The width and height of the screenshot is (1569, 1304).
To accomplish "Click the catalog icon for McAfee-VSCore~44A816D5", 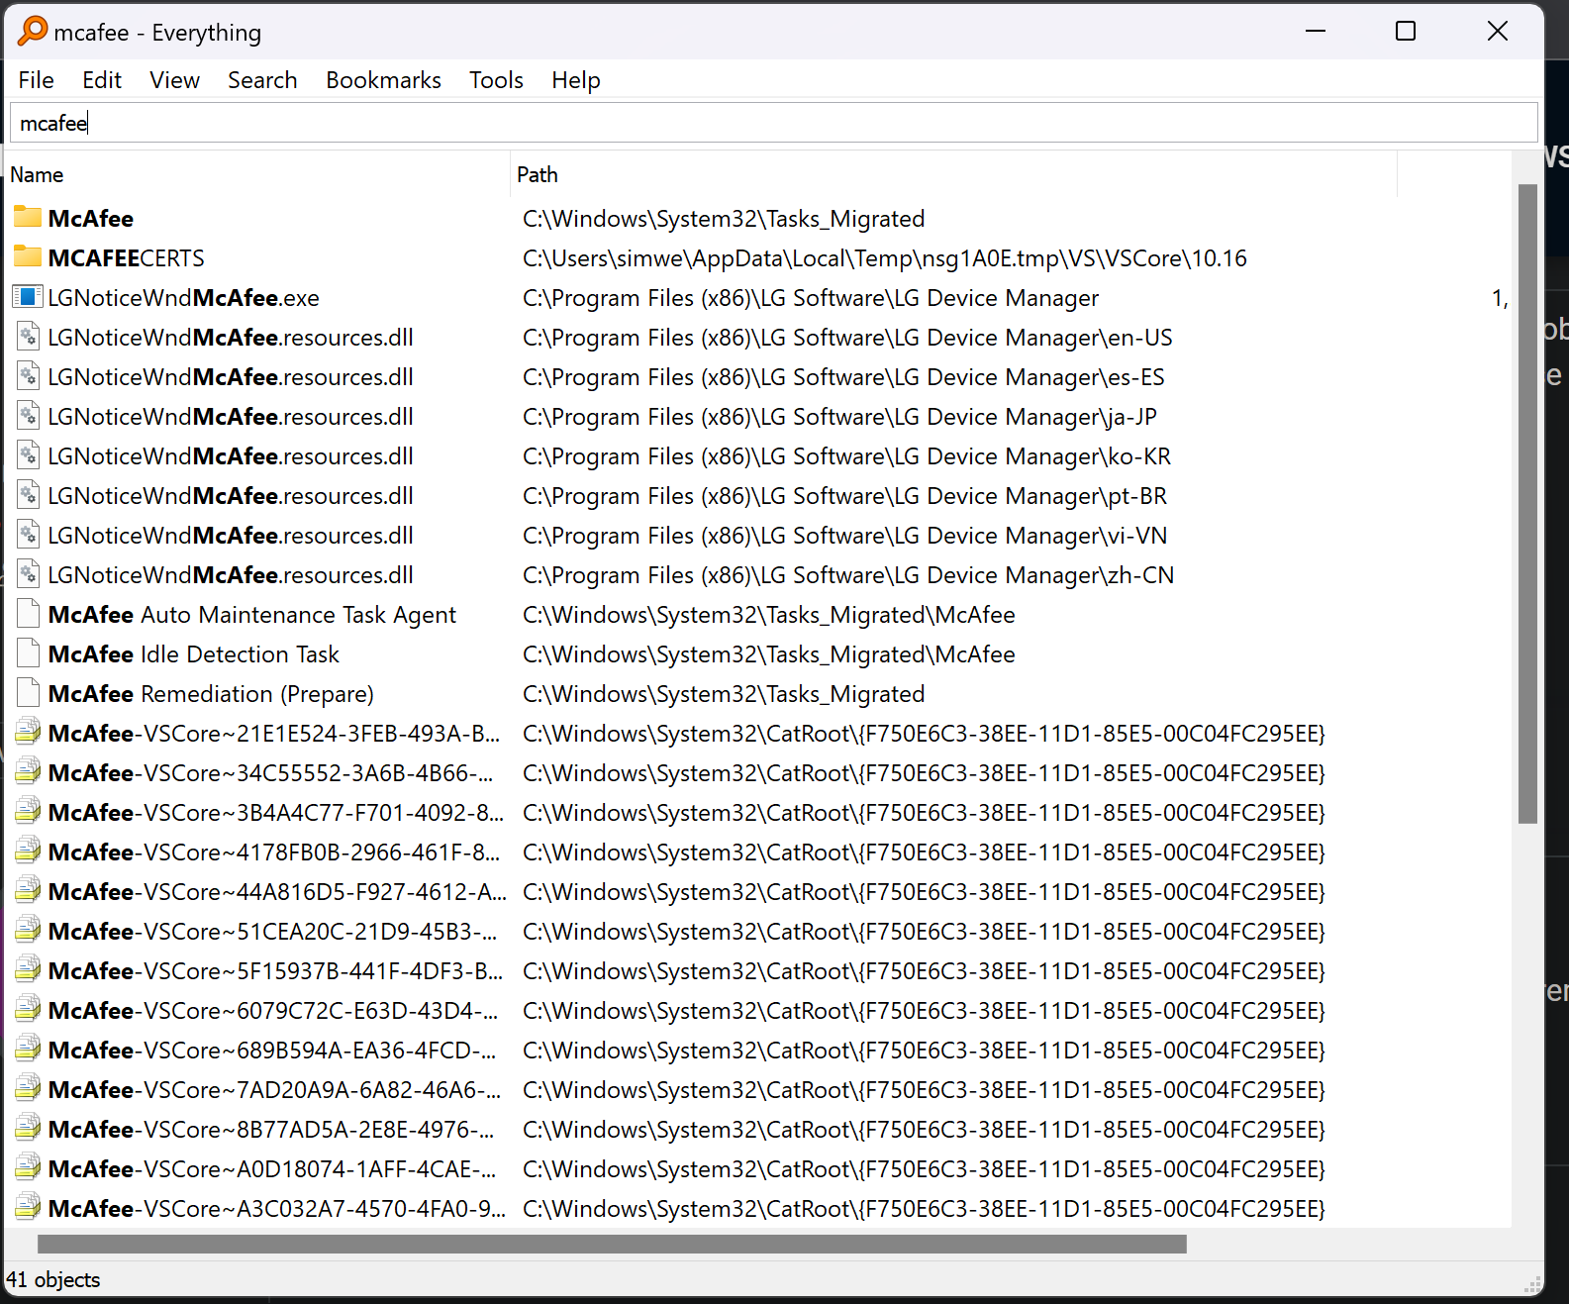I will [x=28, y=890].
